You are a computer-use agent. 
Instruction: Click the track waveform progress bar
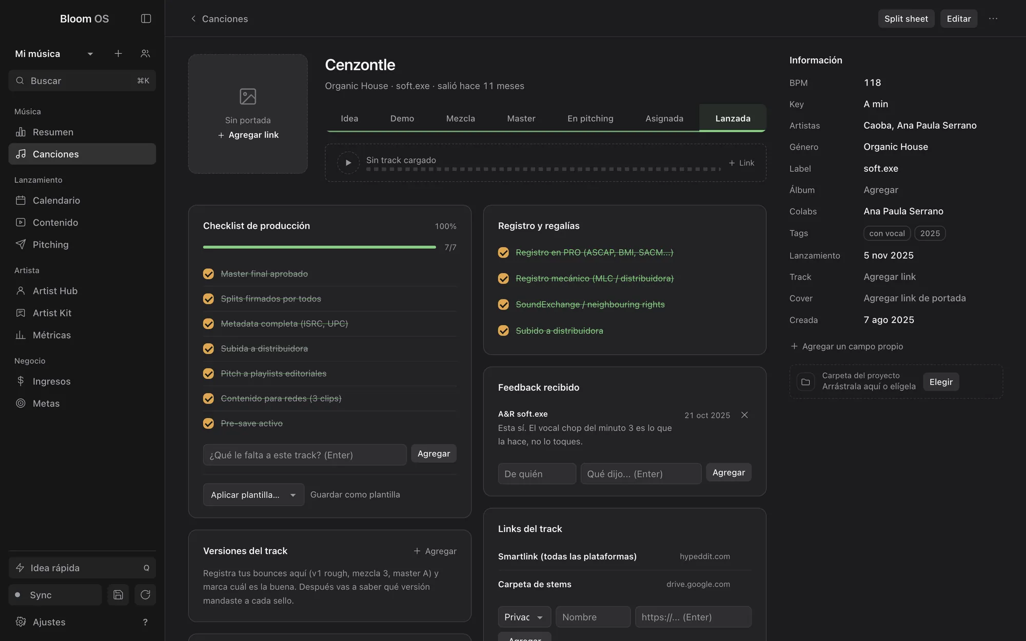(543, 169)
